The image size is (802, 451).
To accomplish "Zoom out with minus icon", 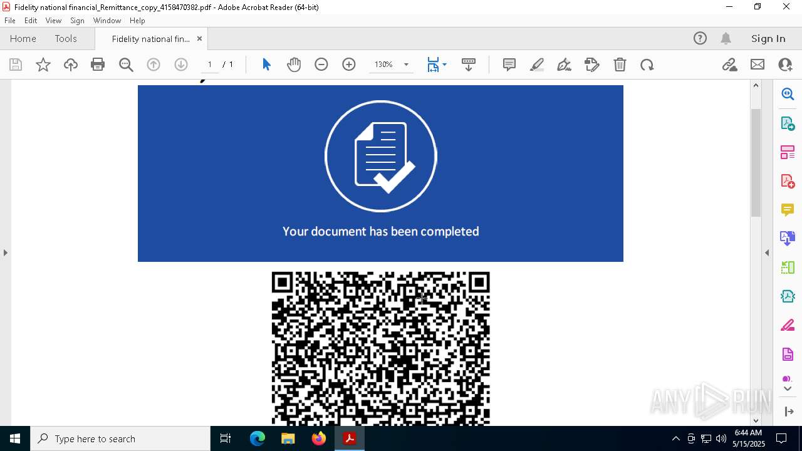I will (x=321, y=65).
